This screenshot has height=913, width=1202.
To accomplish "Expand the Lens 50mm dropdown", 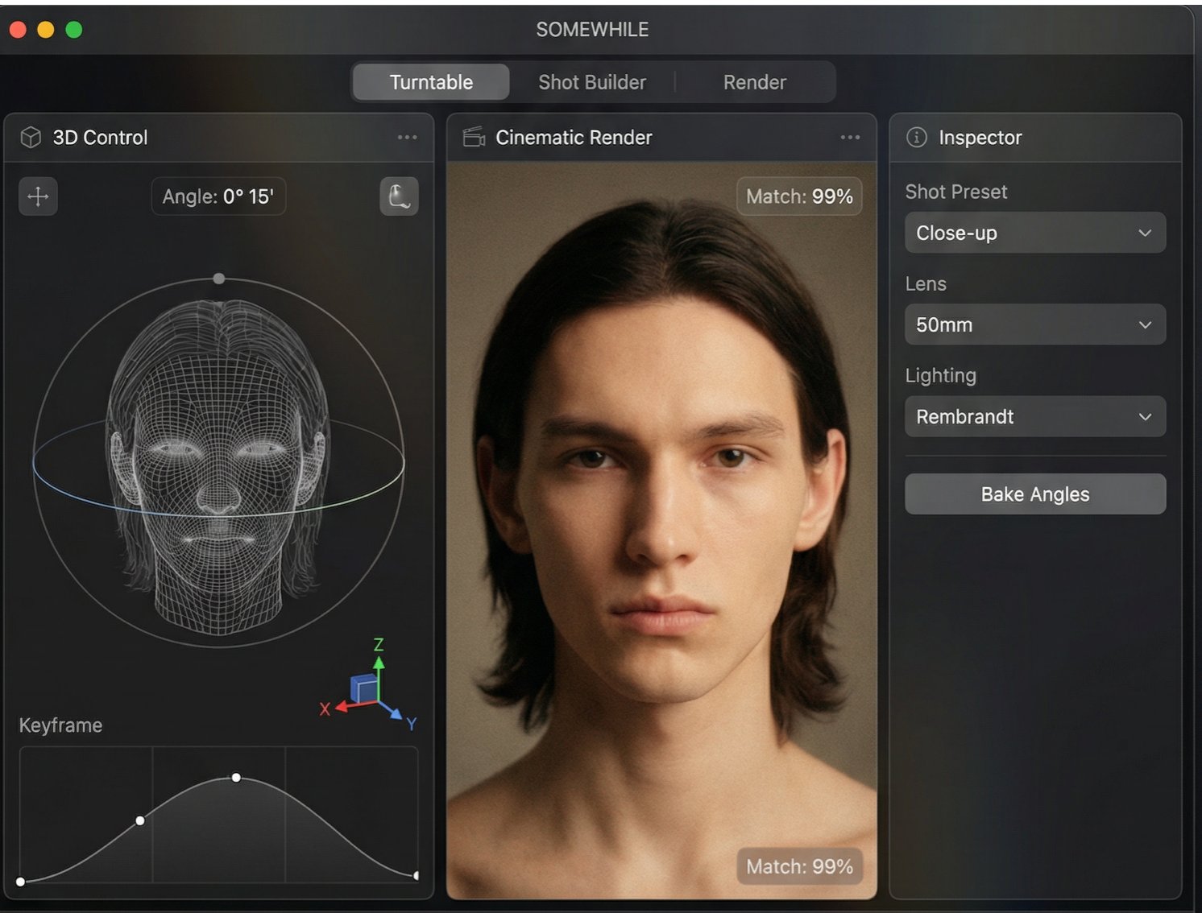I will tap(1034, 324).
